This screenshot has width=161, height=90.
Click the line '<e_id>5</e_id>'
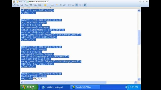pyautogui.click(x=31, y=52)
